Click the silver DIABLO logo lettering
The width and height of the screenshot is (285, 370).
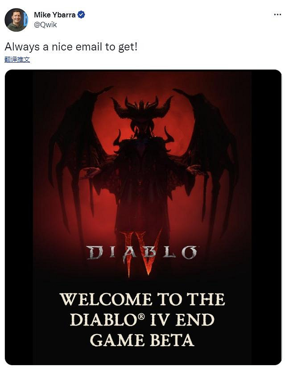click(141, 253)
